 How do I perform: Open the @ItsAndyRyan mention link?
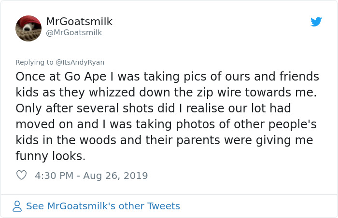[x=80, y=62]
